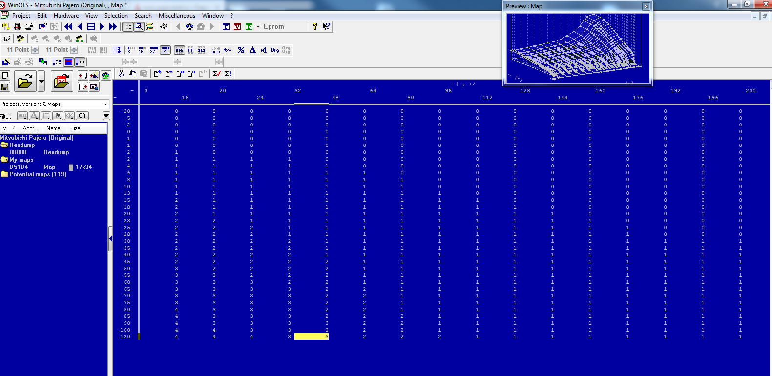Select the Potential maps (119) folder
The height and width of the screenshot is (376, 772).
point(37,174)
